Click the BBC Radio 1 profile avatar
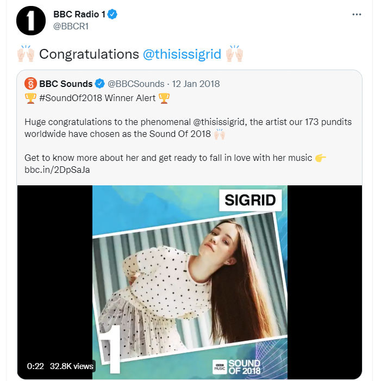Viewport: 381px width, 381px height. (x=31, y=20)
